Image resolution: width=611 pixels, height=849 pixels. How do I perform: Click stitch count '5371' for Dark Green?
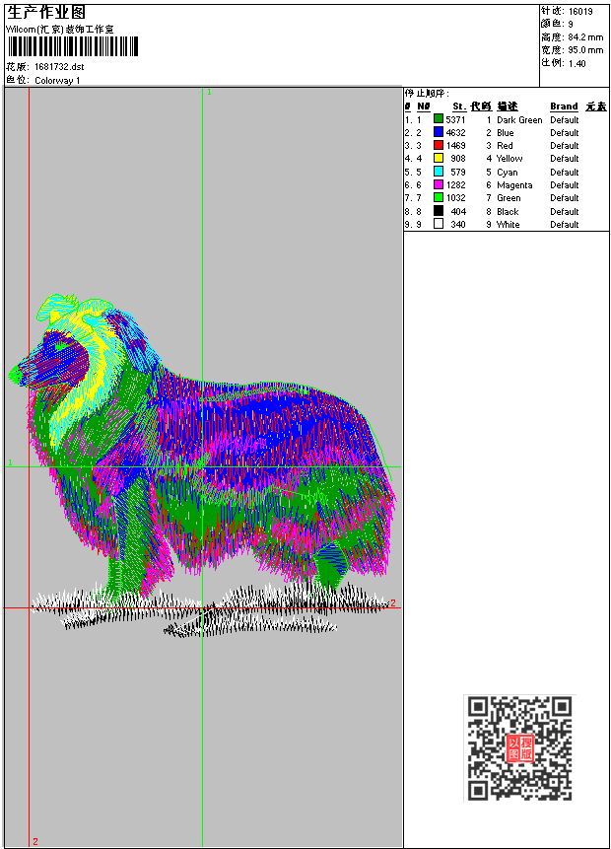pos(455,119)
